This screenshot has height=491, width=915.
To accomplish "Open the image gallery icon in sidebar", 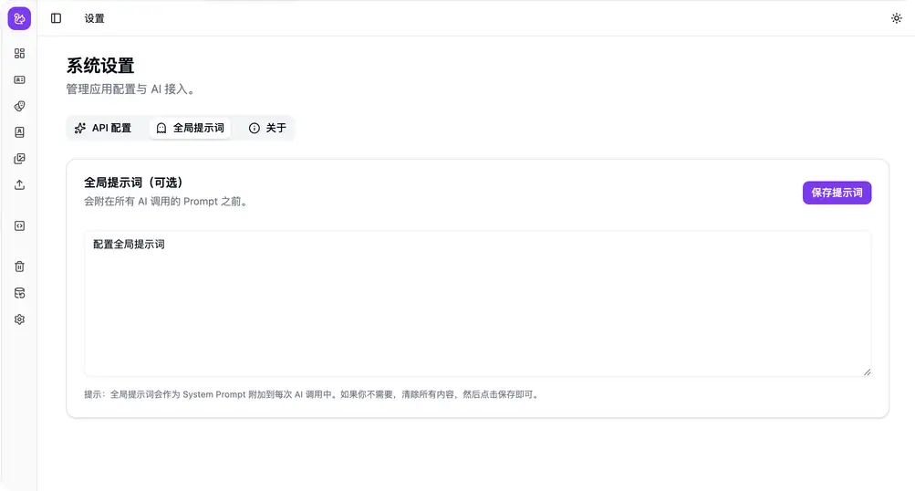I will pyautogui.click(x=19, y=159).
